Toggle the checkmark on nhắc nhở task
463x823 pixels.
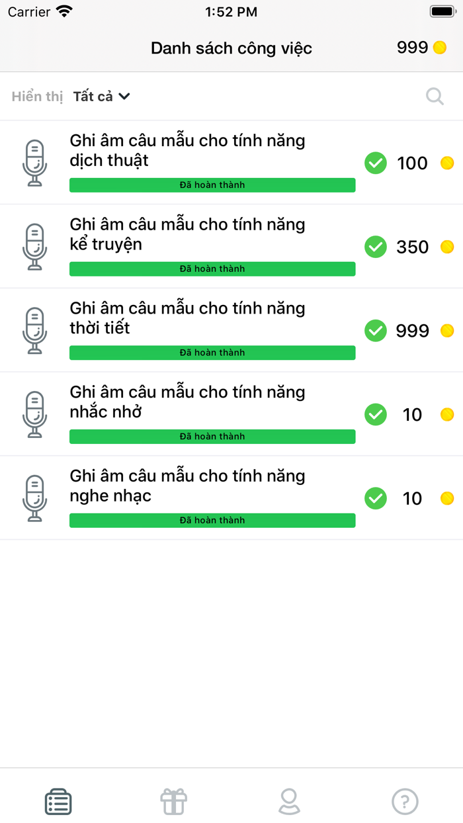[375, 414]
